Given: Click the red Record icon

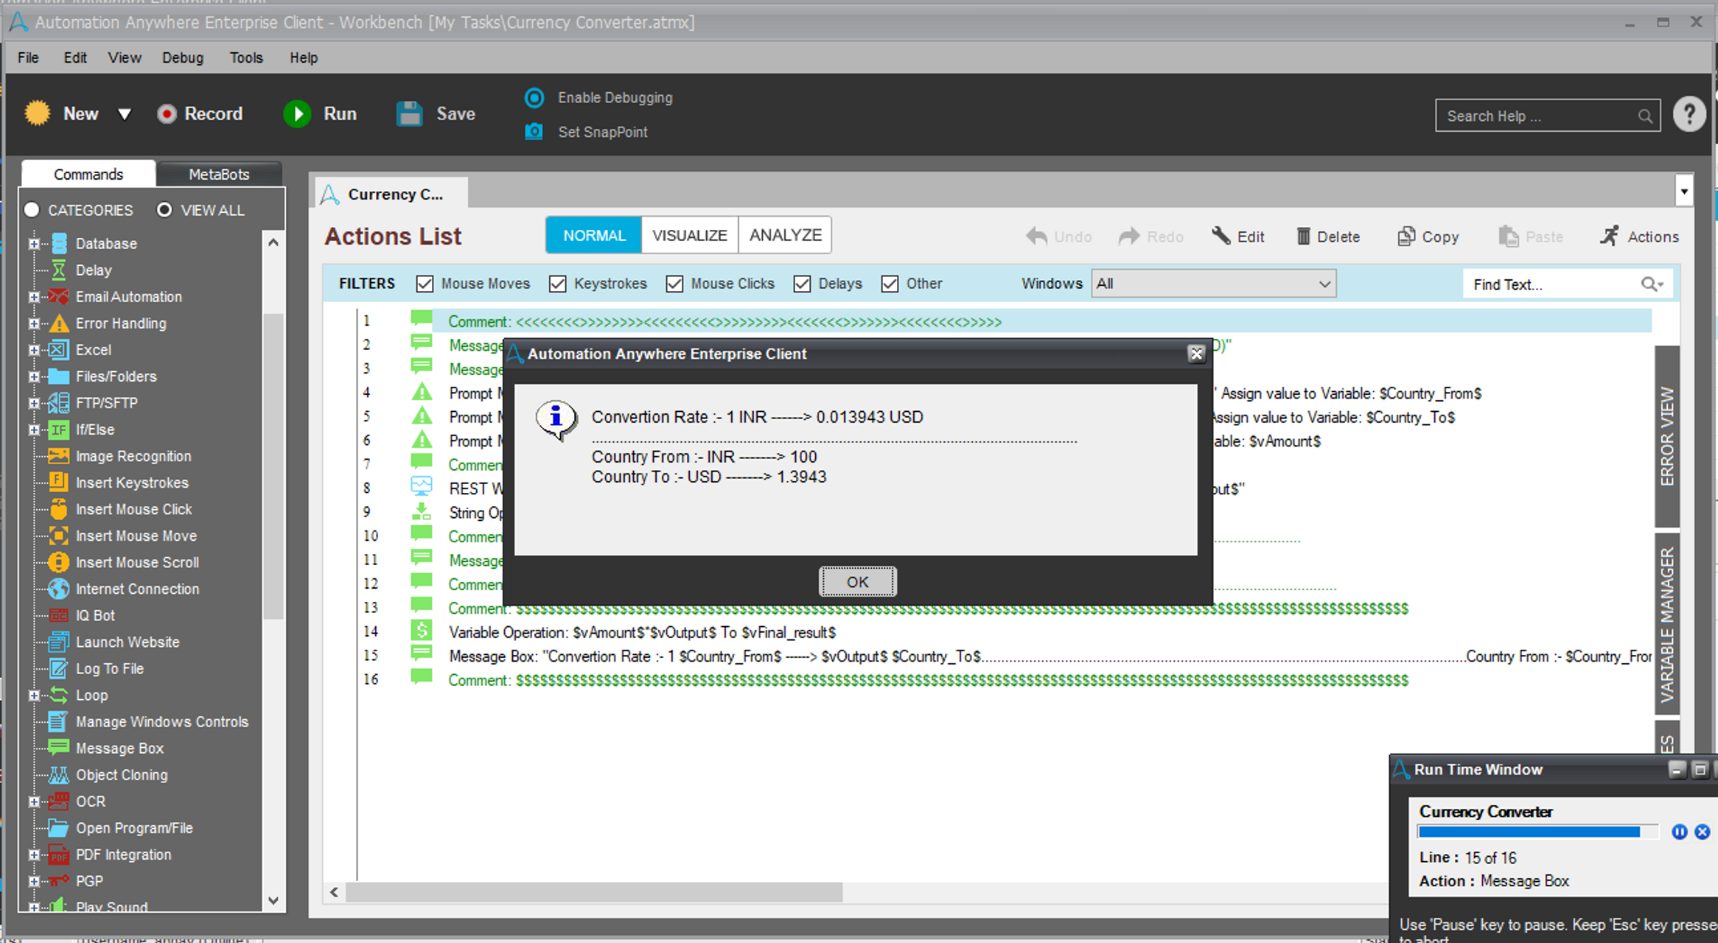Looking at the screenshot, I should tap(167, 114).
